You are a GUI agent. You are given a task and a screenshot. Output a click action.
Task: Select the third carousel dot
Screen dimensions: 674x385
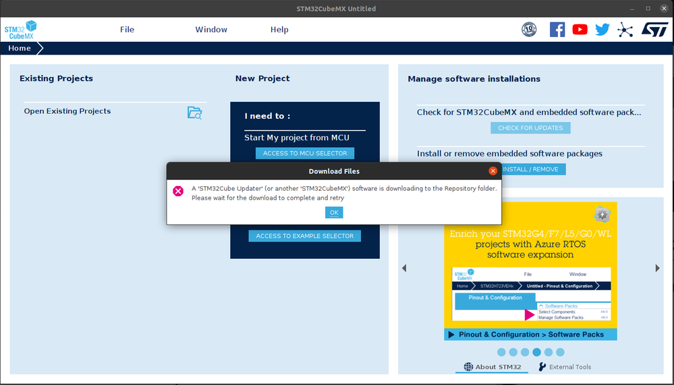(x=525, y=353)
